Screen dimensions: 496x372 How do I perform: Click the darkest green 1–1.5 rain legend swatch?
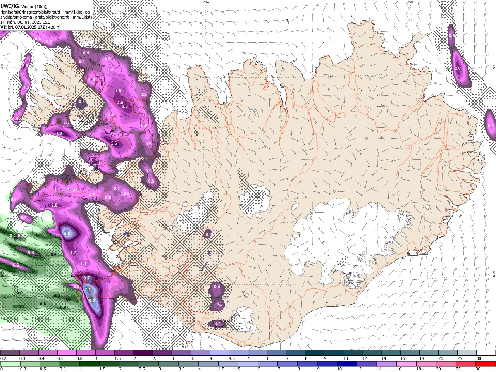tap(90, 363)
